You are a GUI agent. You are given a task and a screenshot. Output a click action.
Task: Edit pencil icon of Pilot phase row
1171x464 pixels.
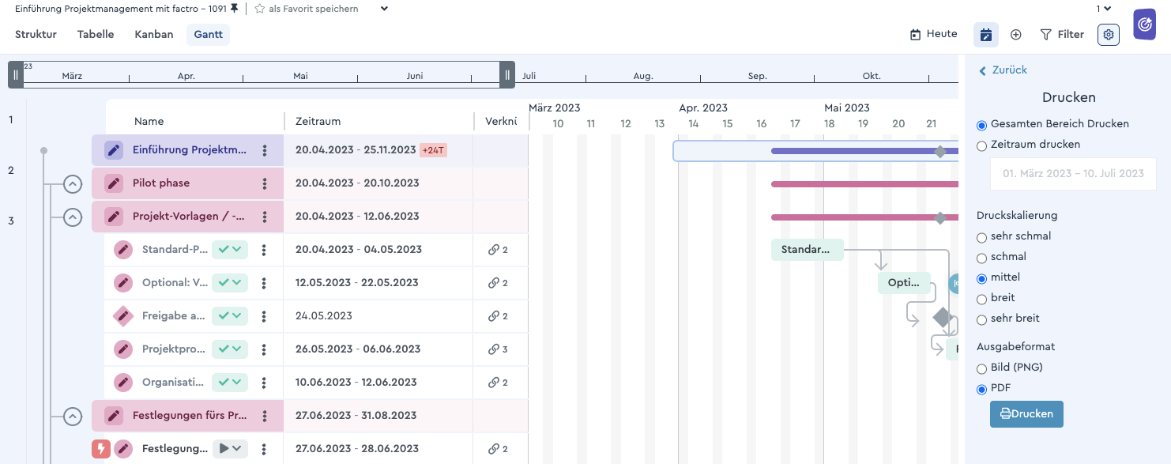[x=114, y=183]
